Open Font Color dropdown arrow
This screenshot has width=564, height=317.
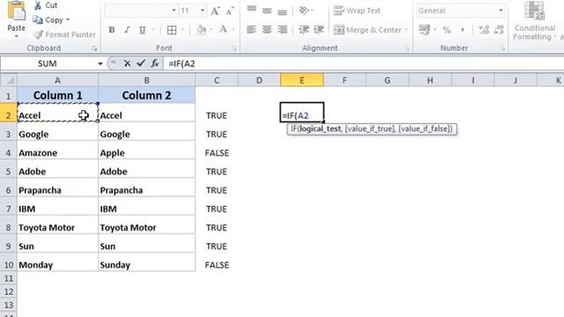click(233, 30)
